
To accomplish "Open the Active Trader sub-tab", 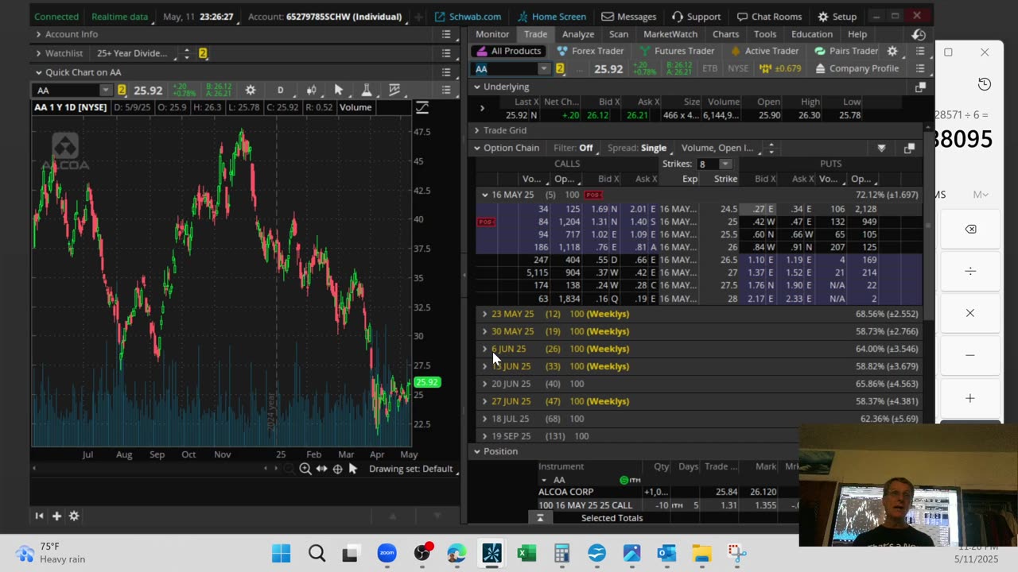I will (x=763, y=51).
